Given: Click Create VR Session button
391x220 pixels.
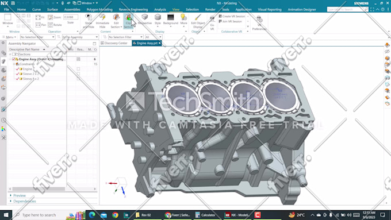Looking at the screenshot, I should click(x=232, y=16).
